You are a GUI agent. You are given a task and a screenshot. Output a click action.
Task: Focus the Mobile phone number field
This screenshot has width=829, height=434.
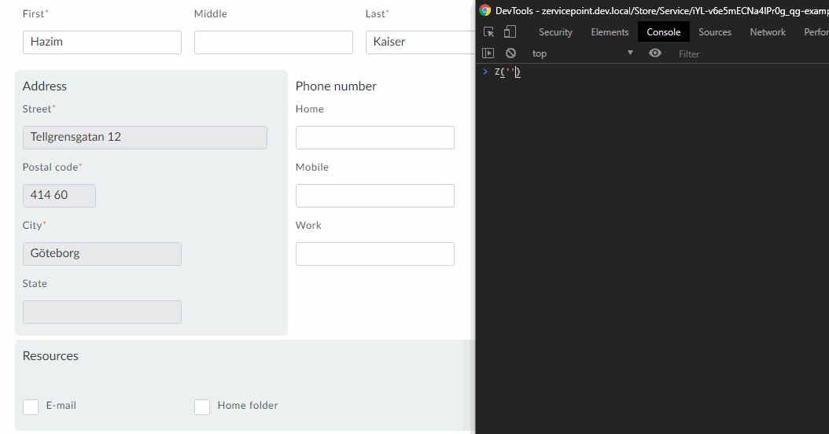[x=374, y=196]
